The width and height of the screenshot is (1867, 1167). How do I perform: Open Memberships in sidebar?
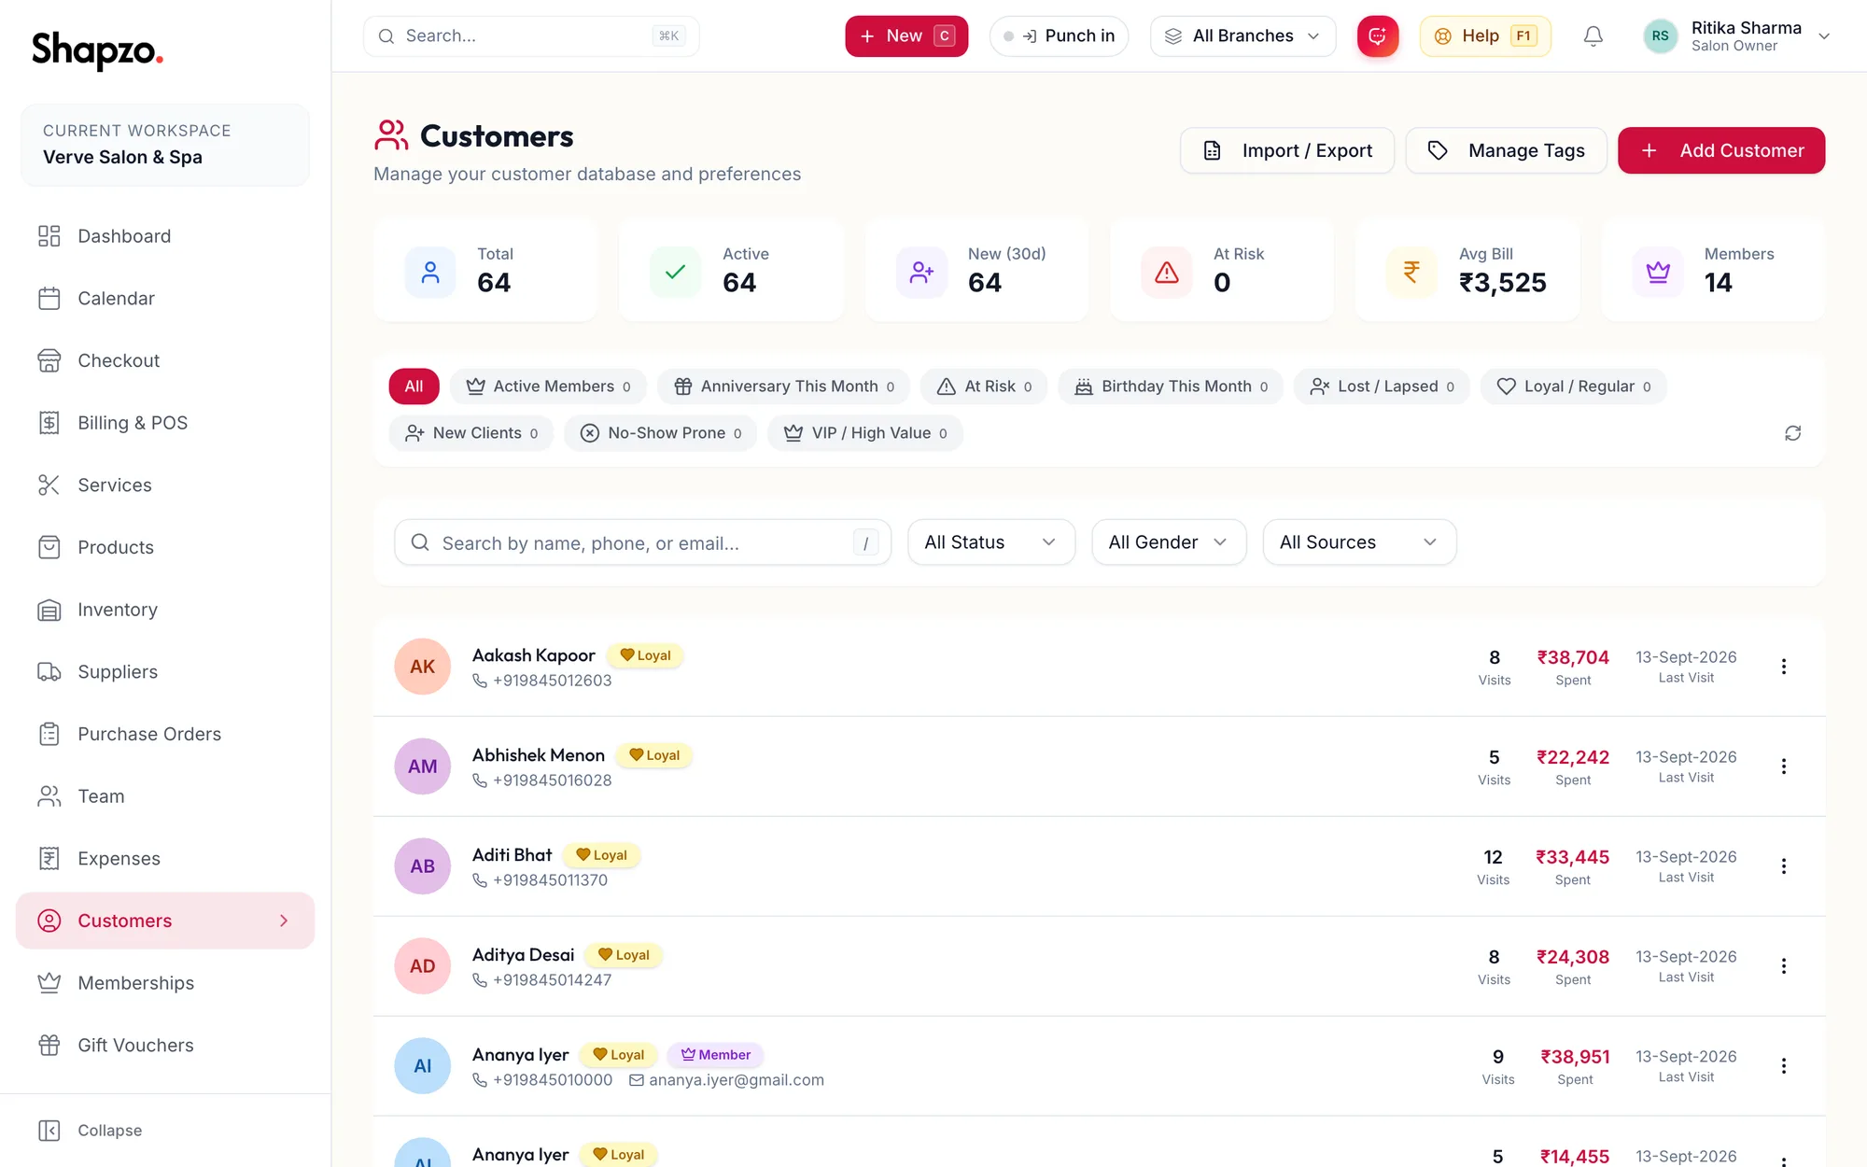[165, 983]
